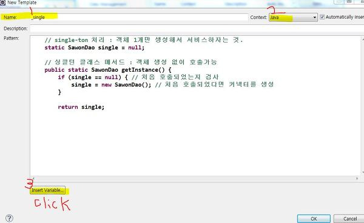The width and height of the screenshot is (364, 223).
Task: Click the pattern editor's horizontal scrollbar
Action: (x=195, y=179)
